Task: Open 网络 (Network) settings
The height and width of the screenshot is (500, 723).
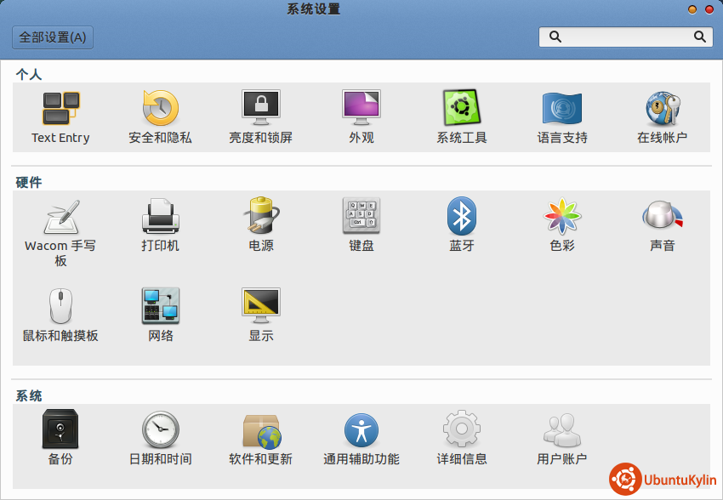Action: pos(160,307)
